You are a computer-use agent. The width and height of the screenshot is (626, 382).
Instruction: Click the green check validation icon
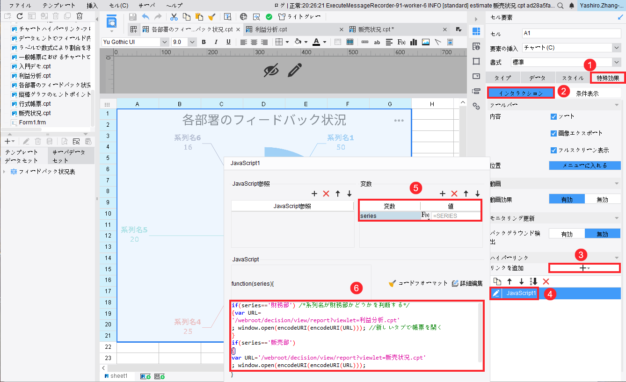point(269,17)
